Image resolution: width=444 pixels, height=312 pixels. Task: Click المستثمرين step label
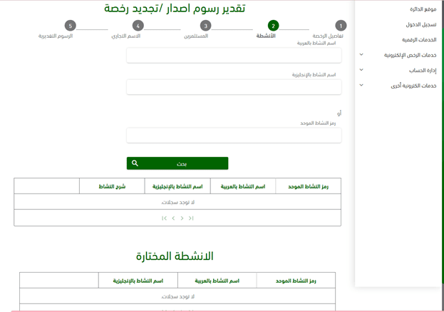196,36
